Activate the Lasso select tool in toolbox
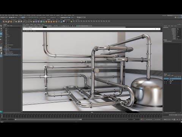This screenshot has height=137, width=182. click(x=1, y=29)
